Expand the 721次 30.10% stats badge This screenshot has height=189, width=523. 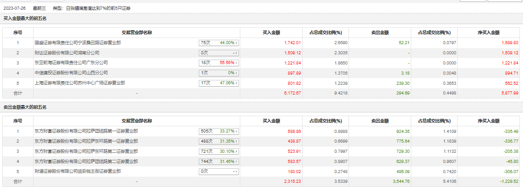[219, 151]
